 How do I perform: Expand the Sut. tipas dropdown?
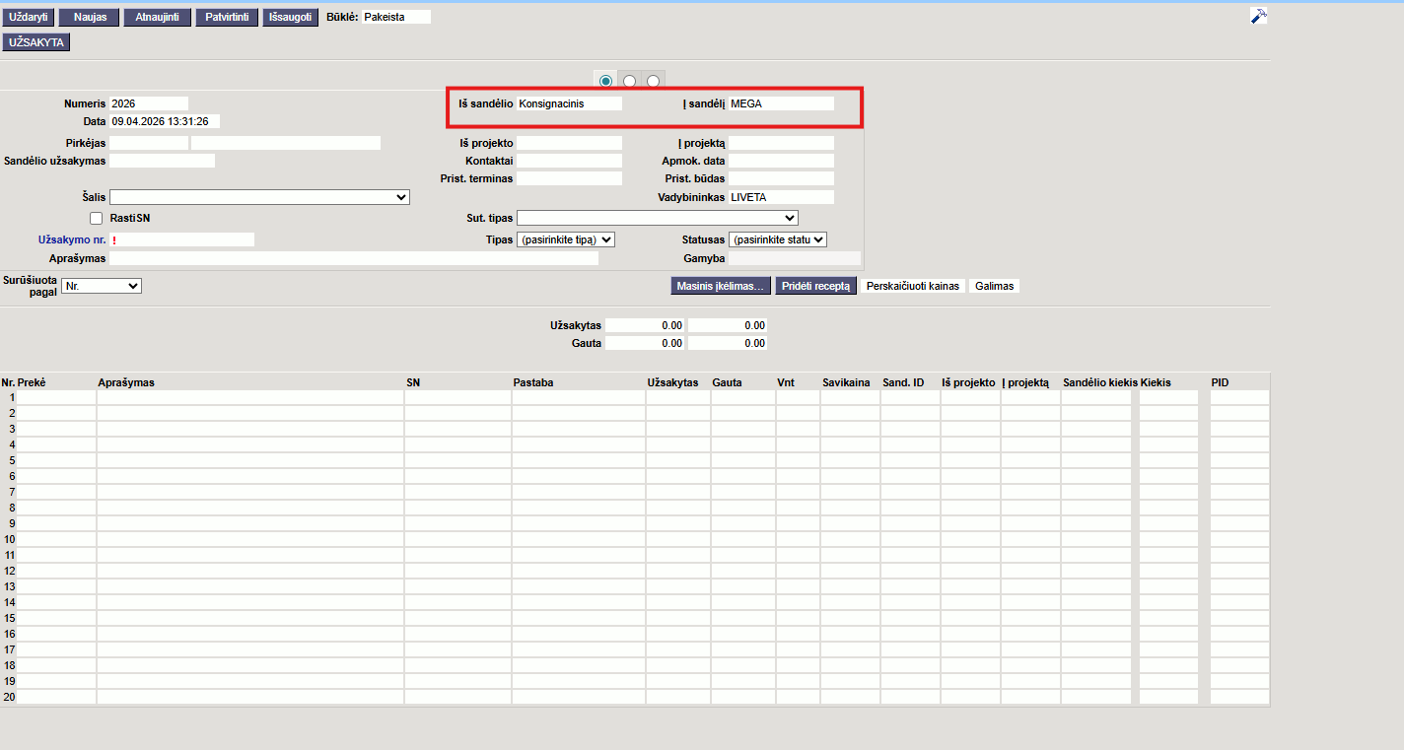tap(657, 218)
